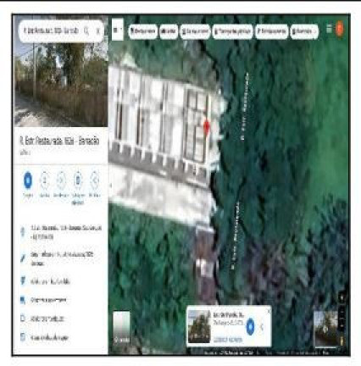
Task: Click the Save icon in side panel
Action: [x=45, y=180]
